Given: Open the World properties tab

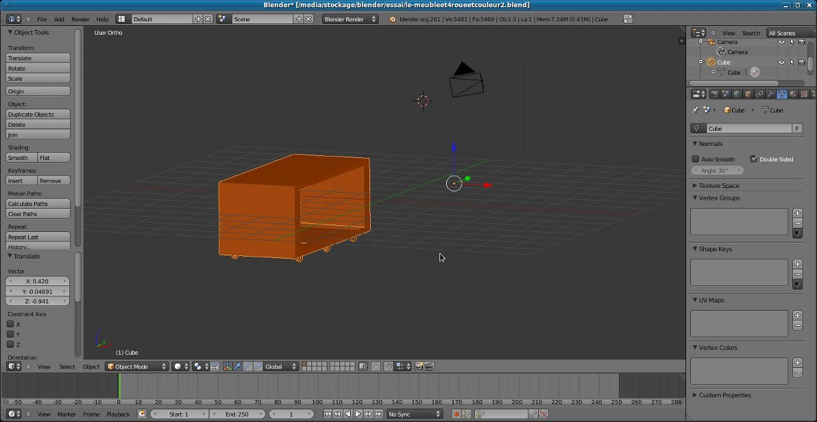Looking at the screenshot, I should (737, 94).
